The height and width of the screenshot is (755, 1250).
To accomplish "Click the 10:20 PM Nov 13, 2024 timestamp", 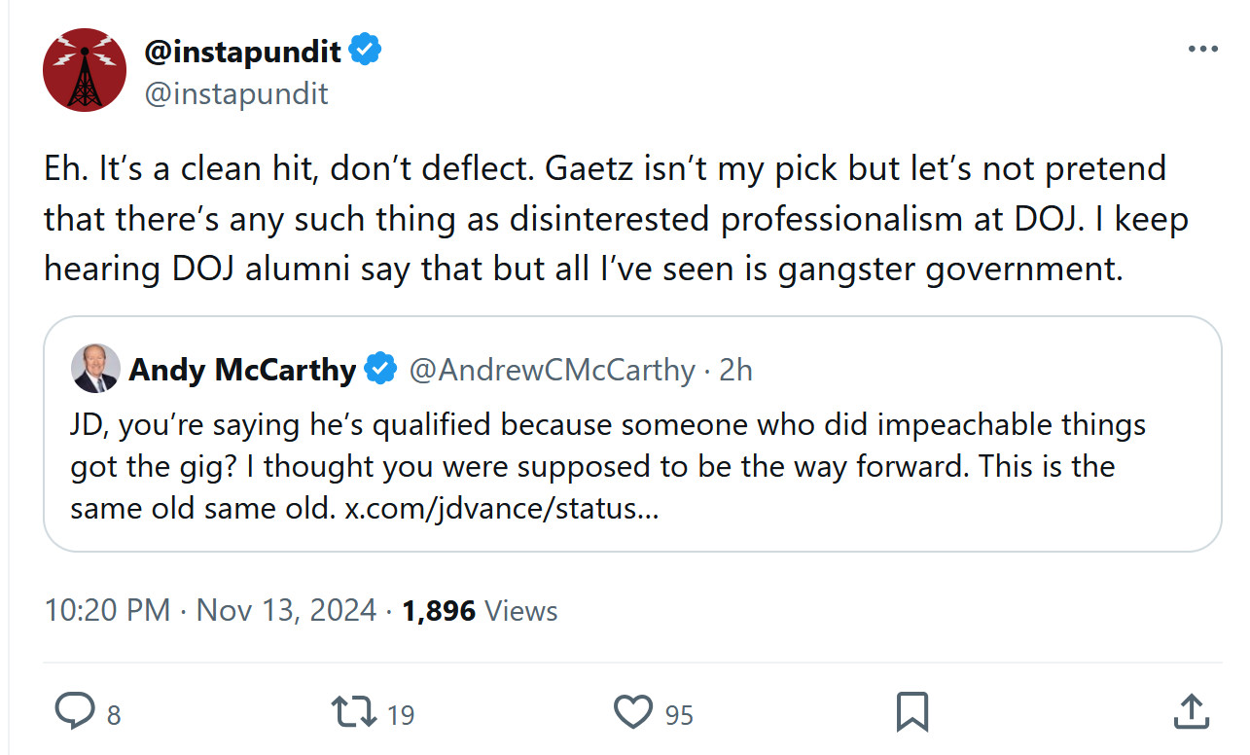I will [210, 611].
